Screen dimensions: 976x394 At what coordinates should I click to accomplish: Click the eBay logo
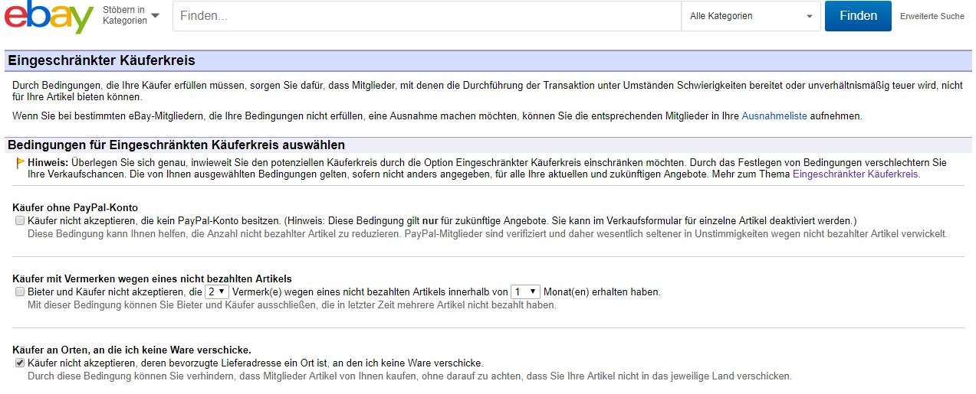coord(49,17)
